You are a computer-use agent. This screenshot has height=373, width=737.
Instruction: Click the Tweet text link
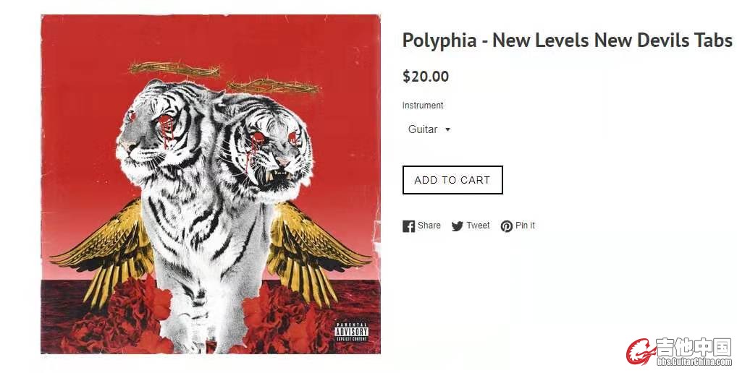(478, 226)
